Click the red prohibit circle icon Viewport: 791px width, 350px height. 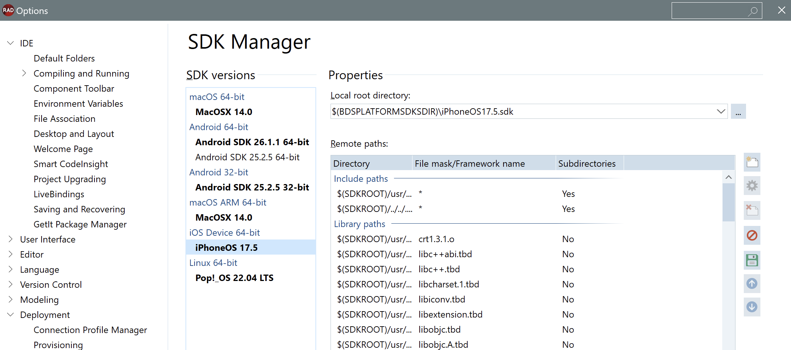pyautogui.click(x=752, y=236)
